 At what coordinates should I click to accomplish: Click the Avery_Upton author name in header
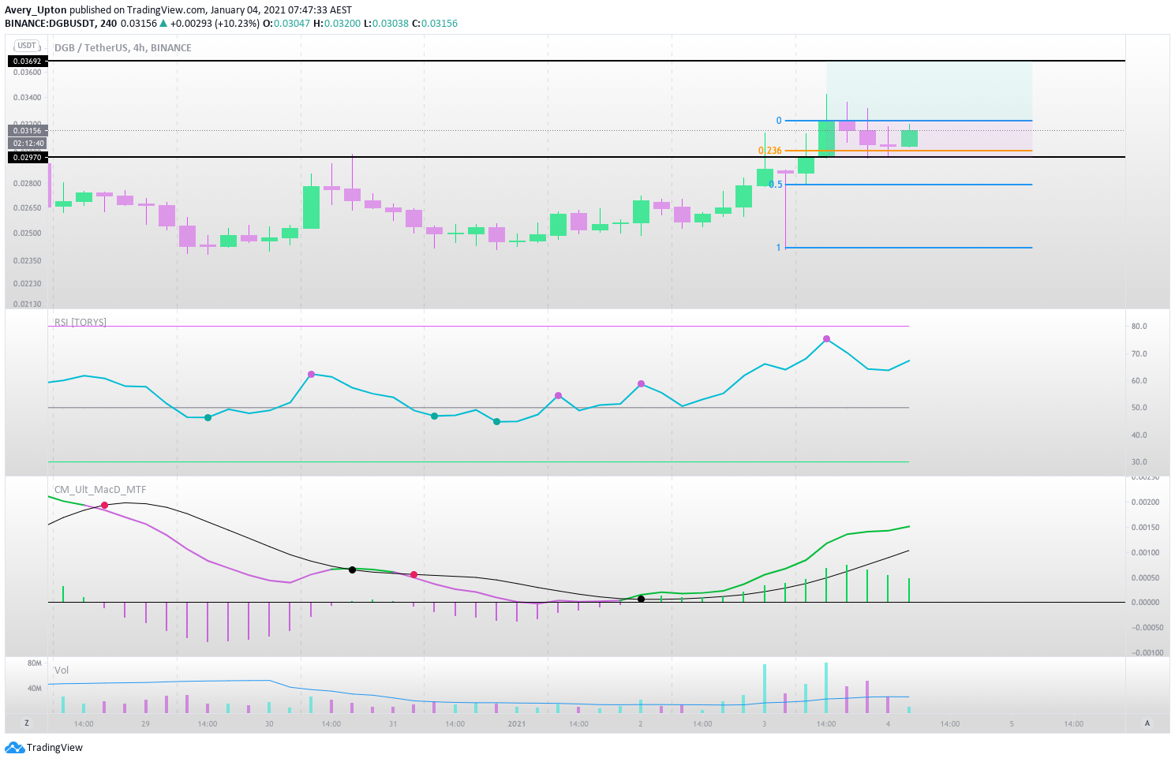click(x=36, y=10)
